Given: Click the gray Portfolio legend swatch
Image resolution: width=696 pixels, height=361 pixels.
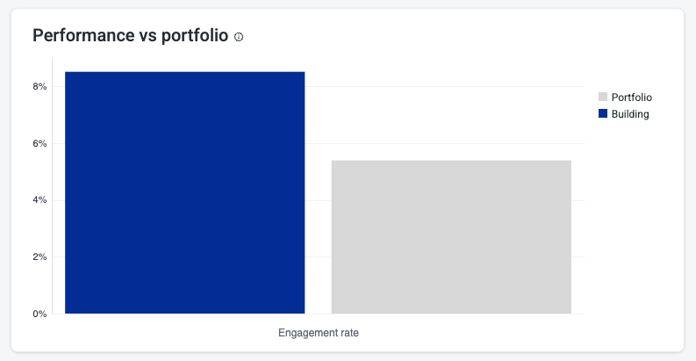Looking at the screenshot, I should click(x=603, y=97).
